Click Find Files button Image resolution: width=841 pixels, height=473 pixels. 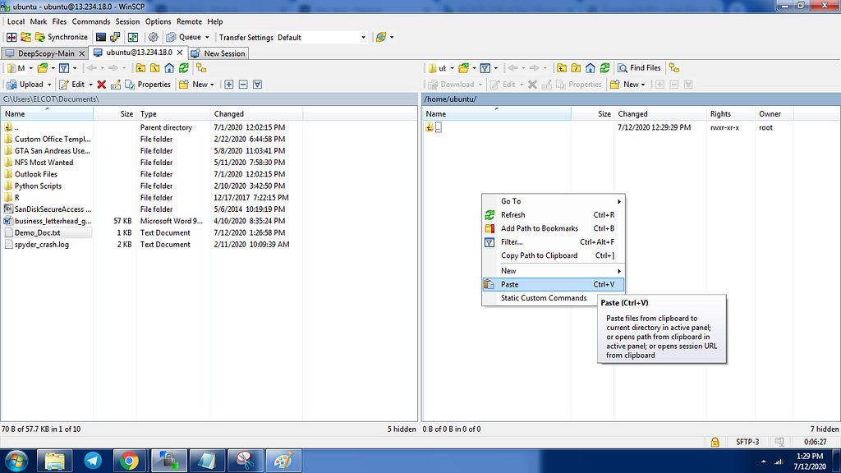pyautogui.click(x=639, y=68)
